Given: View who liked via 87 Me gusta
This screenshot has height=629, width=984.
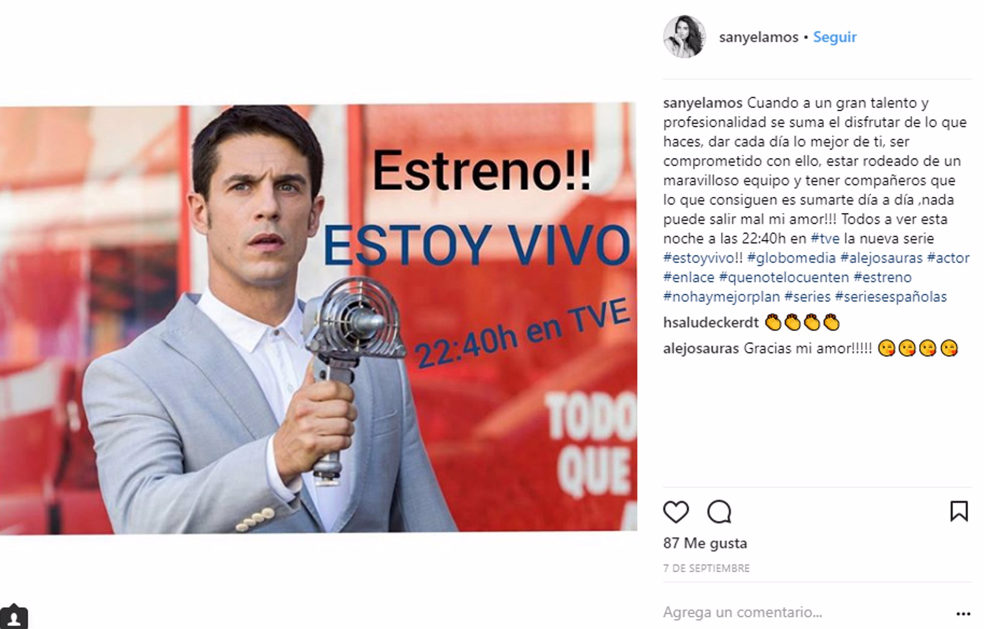Looking at the screenshot, I should click(705, 543).
